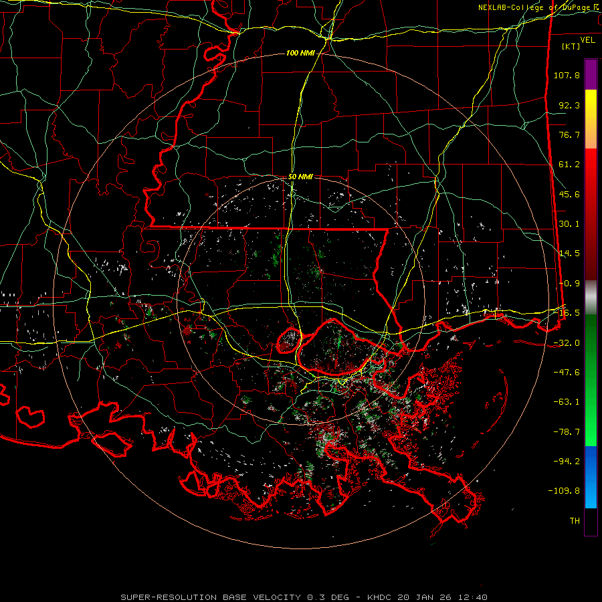
Task: Click the 45.6 legend value
Action: pos(569,194)
